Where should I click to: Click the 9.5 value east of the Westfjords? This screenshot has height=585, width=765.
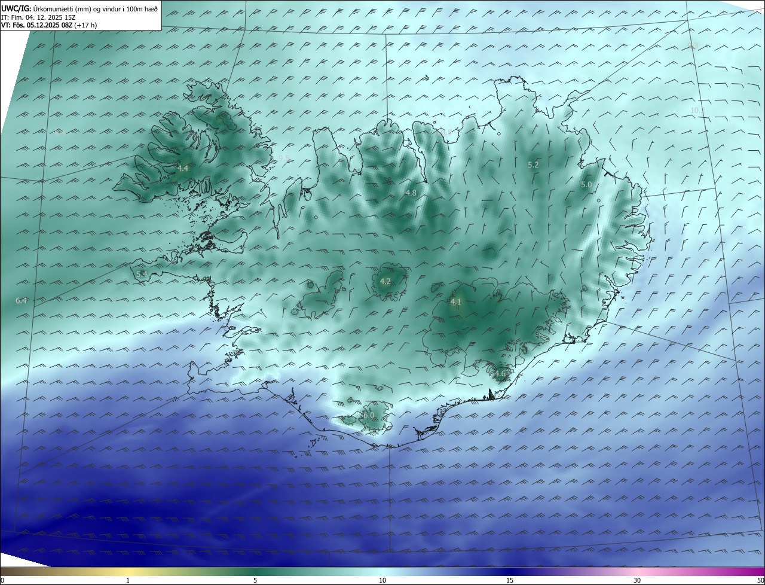click(x=284, y=158)
